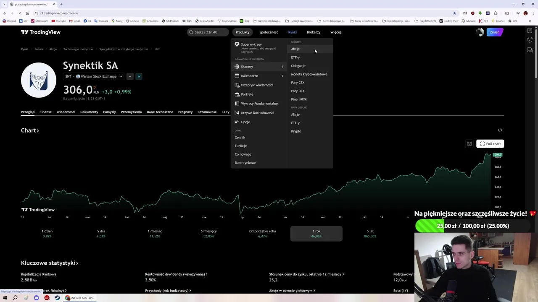The image size is (538, 302).
Task: Open the chat icon in right sidebar
Action: click(x=530, y=50)
